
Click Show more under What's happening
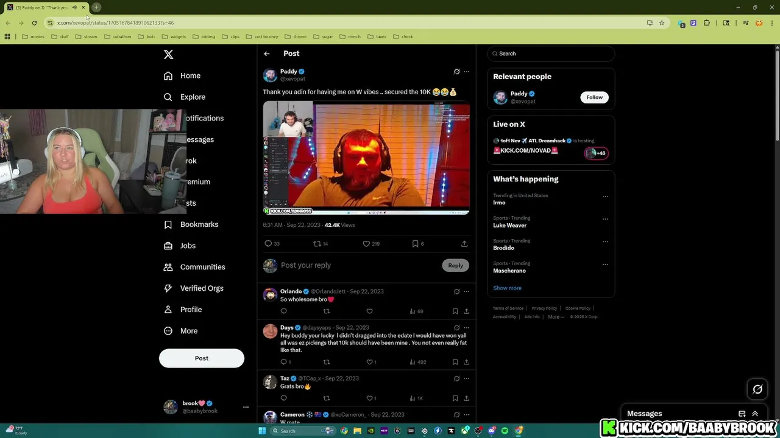click(x=507, y=288)
